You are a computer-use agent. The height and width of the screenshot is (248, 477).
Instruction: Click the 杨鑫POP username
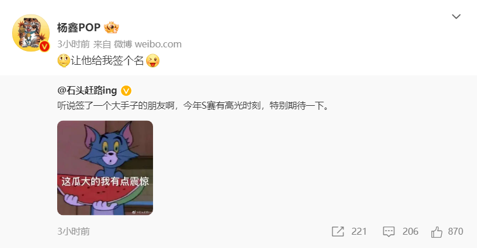point(79,28)
